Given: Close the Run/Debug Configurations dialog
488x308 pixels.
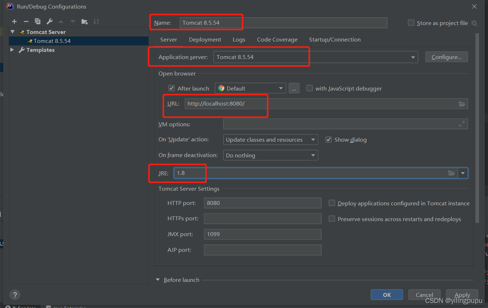Looking at the screenshot, I should click(x=474, y=6).
